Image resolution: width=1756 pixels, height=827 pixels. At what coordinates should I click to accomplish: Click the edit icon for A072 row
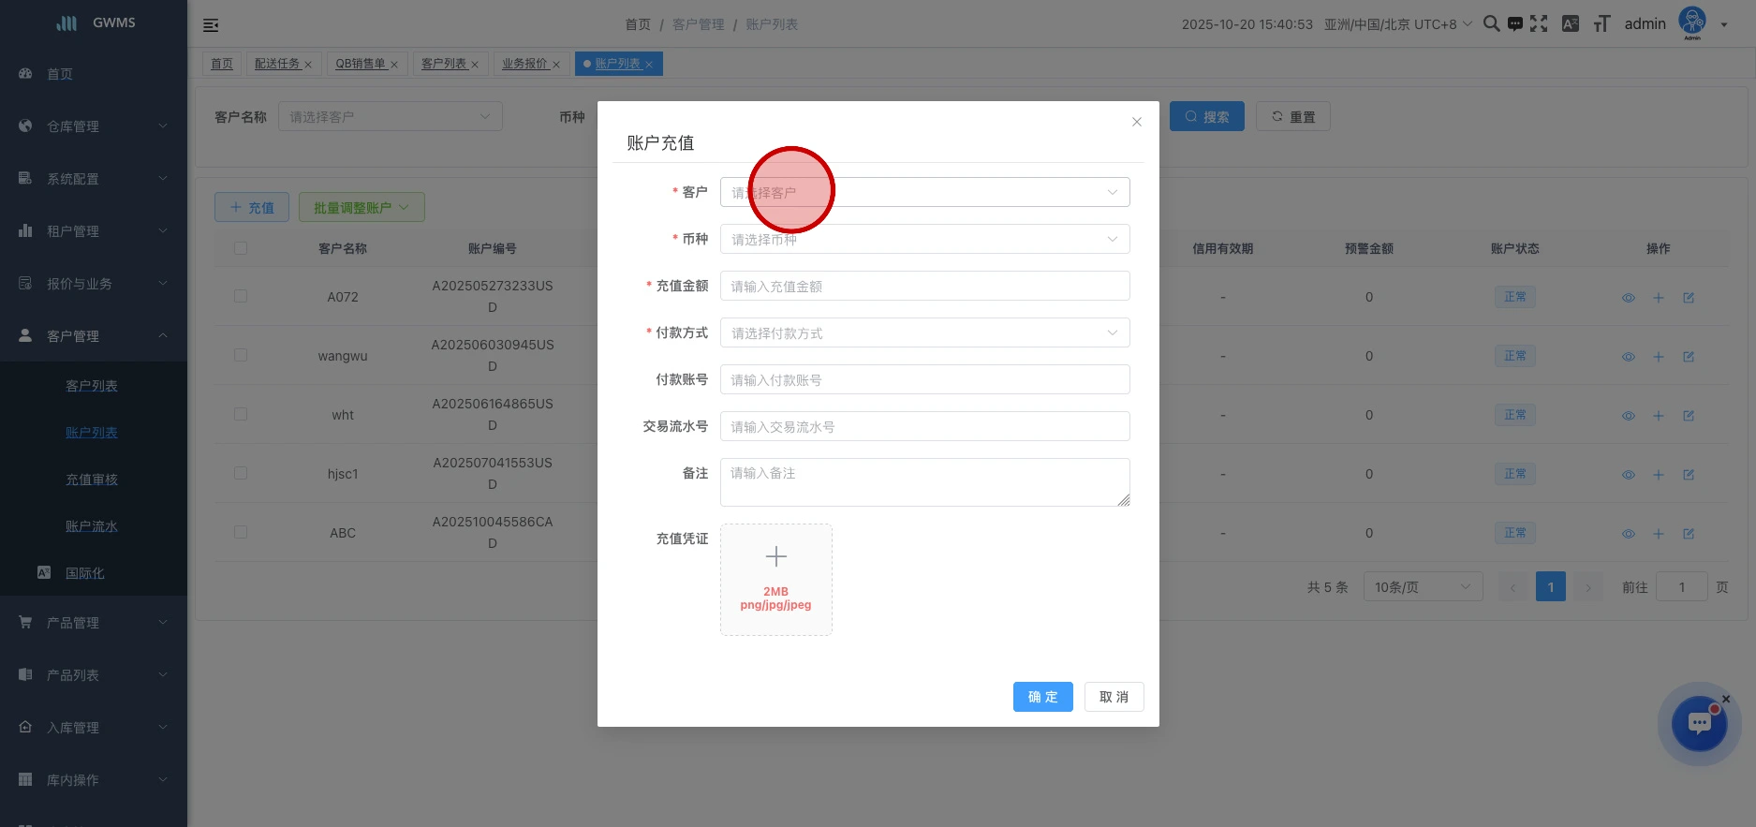[x=1689, y=298]
